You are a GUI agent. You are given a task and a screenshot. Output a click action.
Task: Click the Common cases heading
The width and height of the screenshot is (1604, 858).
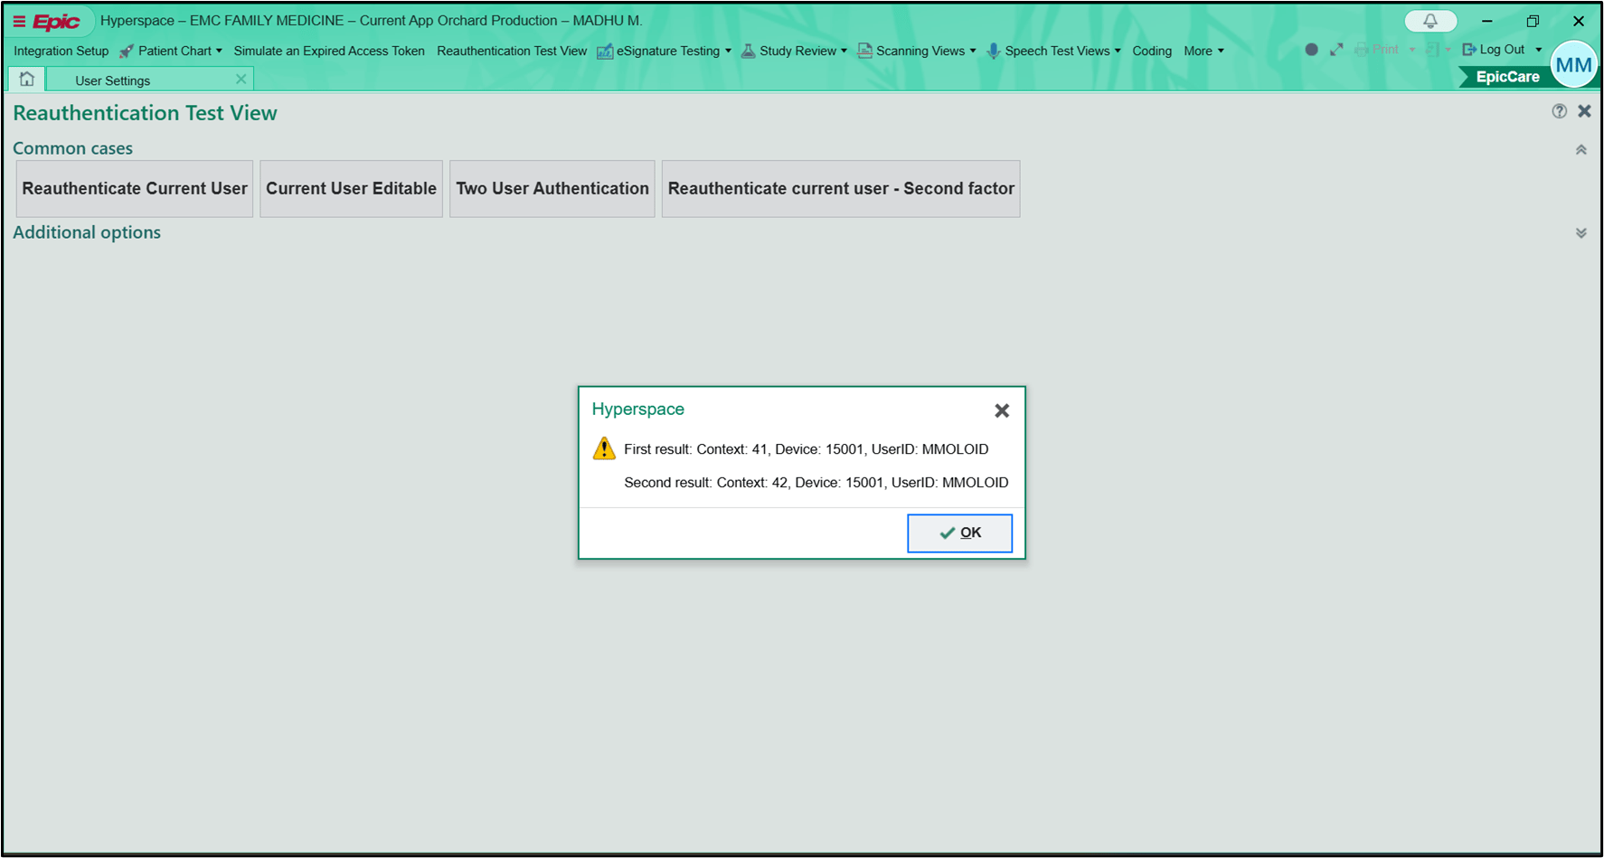point(72,148)
